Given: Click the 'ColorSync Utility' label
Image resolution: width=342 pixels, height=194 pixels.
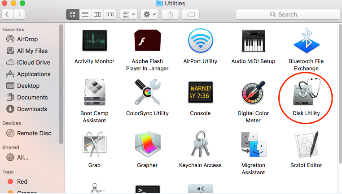Looking at the screenshot, I should pos(148,113).
